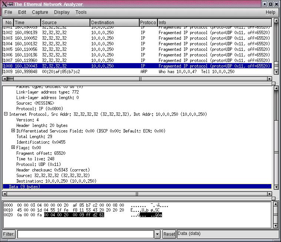281x242 pixels.
Task: Open the Capture menu
Action: pos(40,12)
